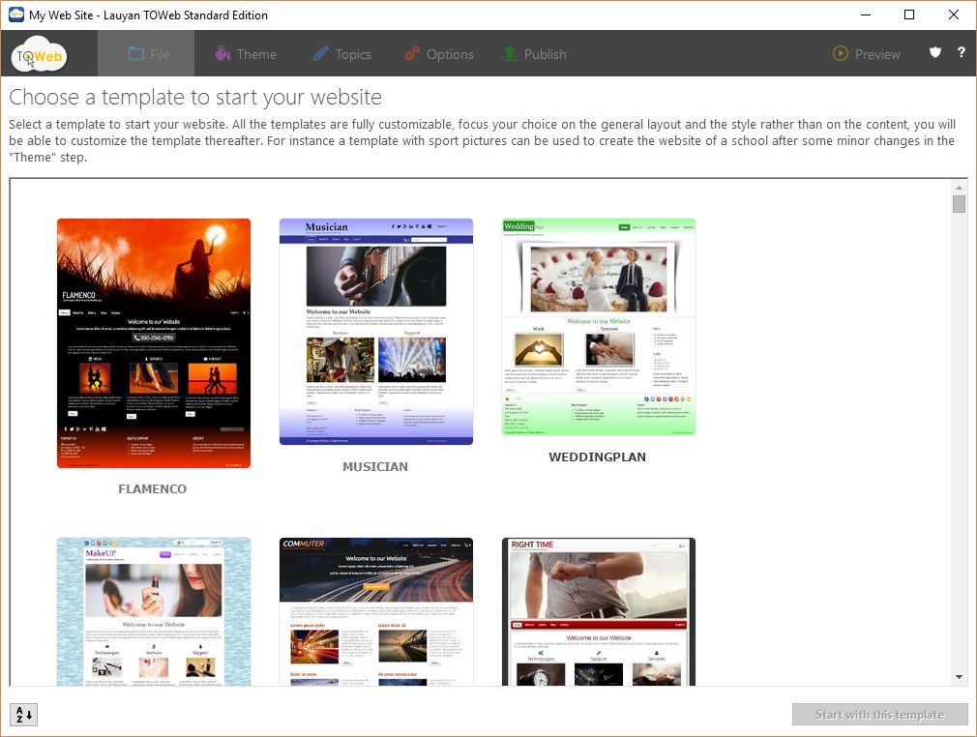977x737 pixels.
Task: Click Start with this template button
Action: [x=880, y=714]
